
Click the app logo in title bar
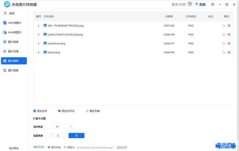point(7,4)
